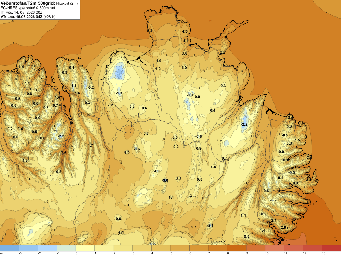Pick the legend color between 10 and 11
Screen dimensions: 341x255
[275, 248]
